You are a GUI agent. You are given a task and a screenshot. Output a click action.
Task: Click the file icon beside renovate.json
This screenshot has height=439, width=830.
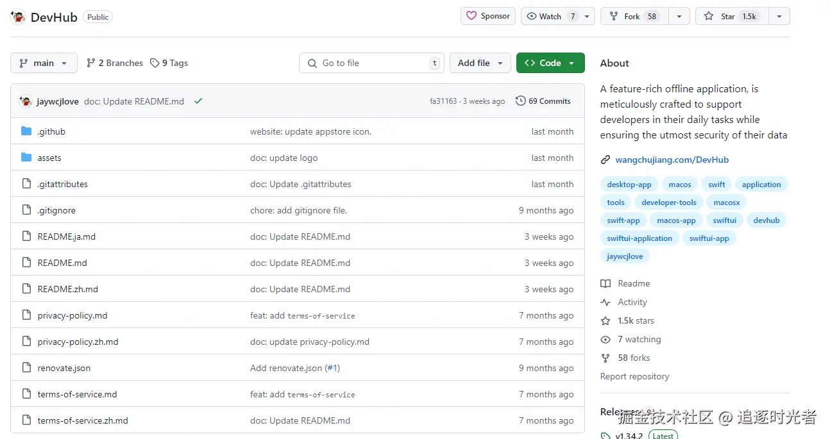point(26,368)
